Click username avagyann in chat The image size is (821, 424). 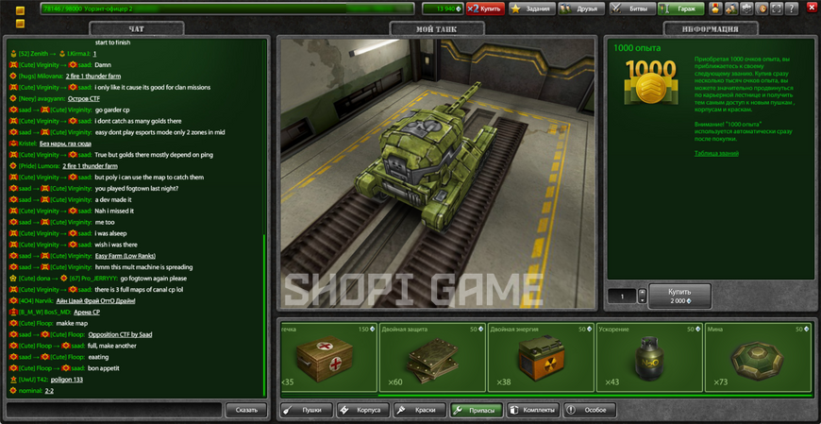(50, 98)
